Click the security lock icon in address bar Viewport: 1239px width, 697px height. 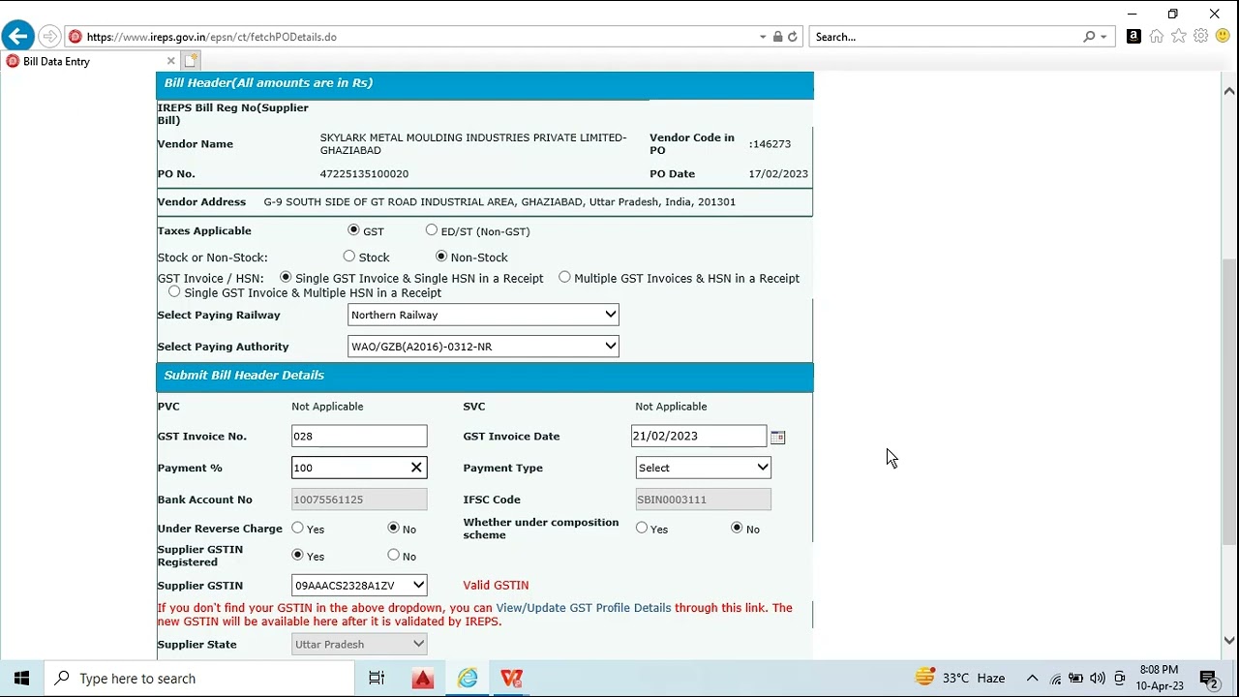[777, 37]
